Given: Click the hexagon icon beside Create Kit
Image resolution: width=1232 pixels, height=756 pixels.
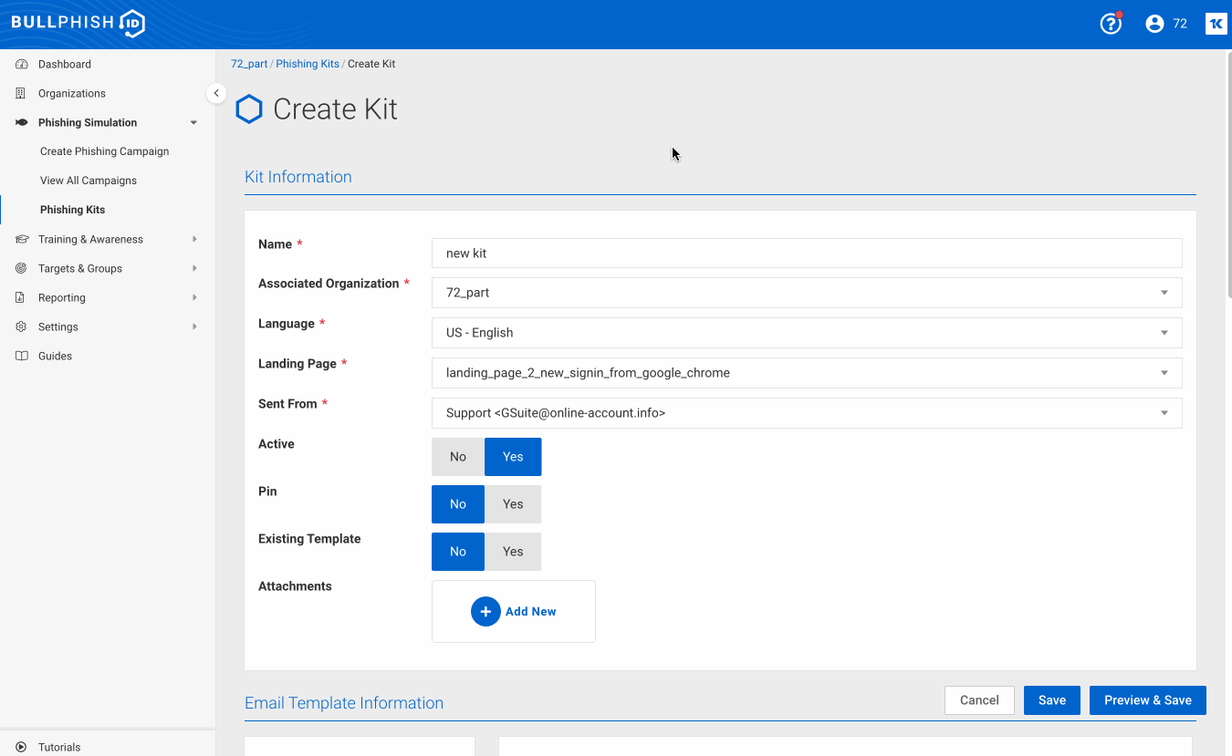Looking at the screenshot, I should (x=249, y=109).
